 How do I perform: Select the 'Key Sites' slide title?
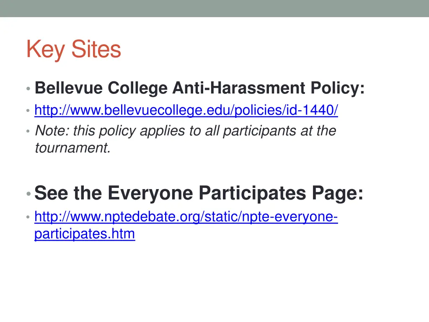point(74,49)
